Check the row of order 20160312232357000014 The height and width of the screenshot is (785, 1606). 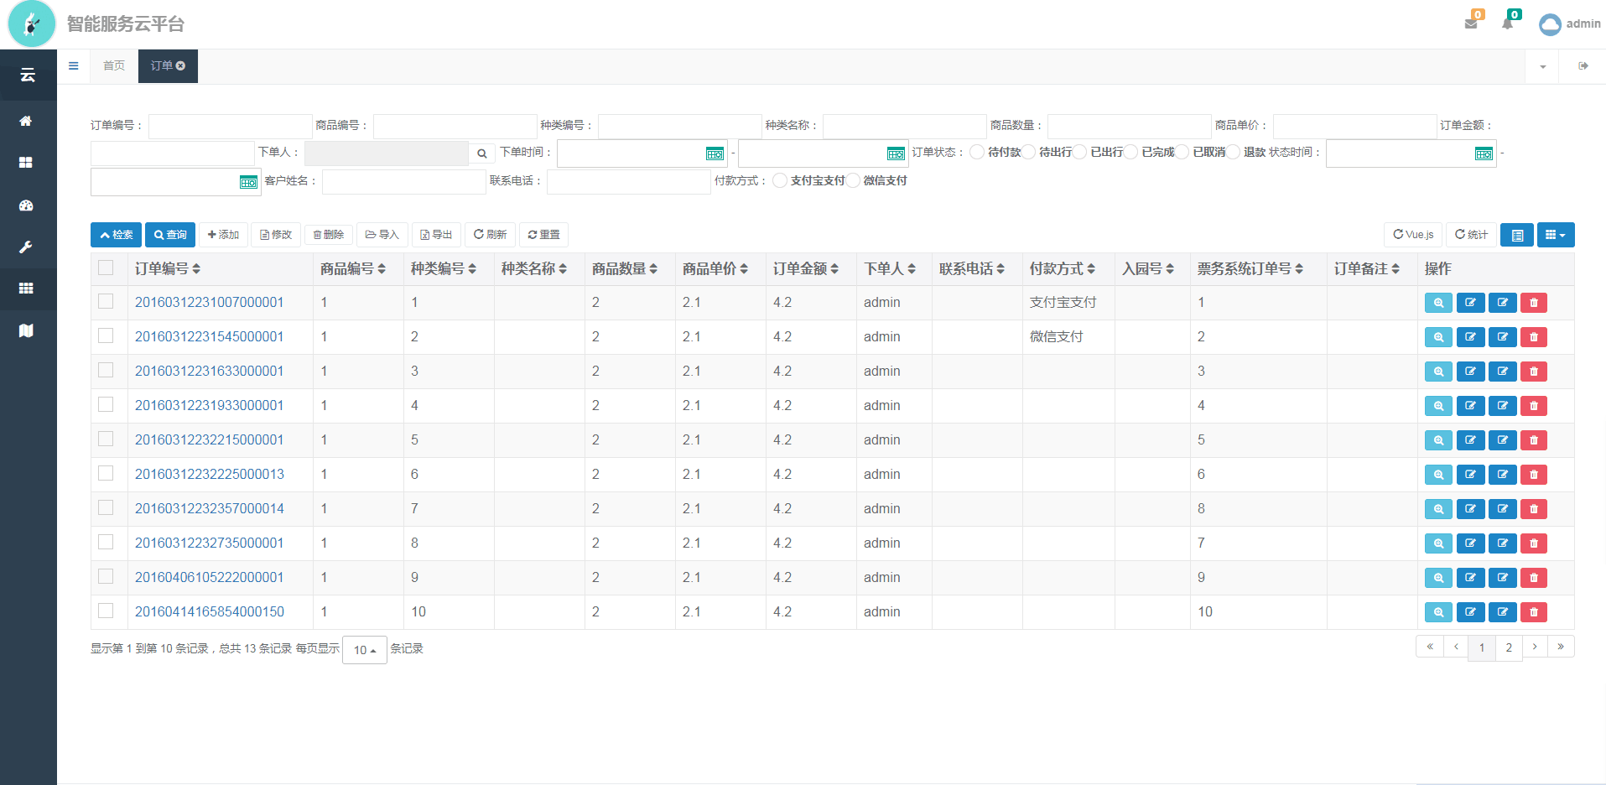(x=106, y=507)
